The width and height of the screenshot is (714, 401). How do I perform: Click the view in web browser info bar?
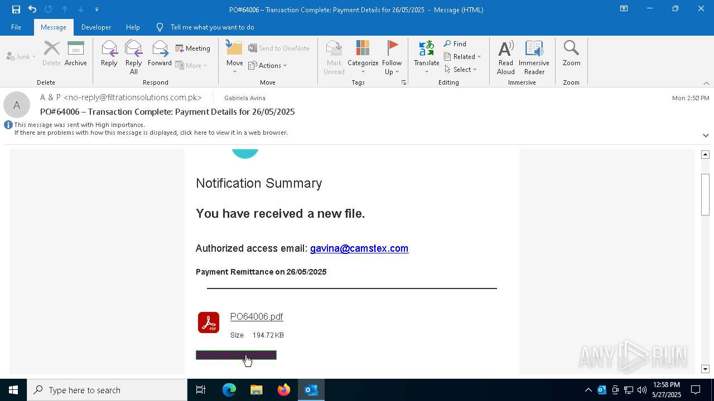coord(151,133)
